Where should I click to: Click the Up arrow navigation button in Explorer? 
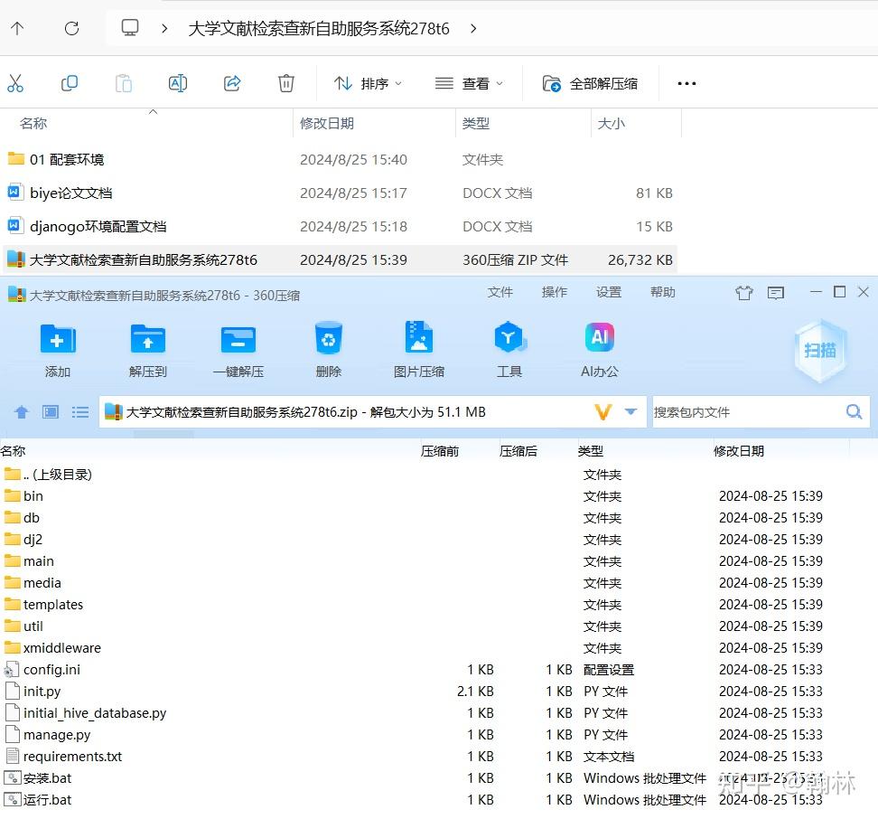point(17,28)
